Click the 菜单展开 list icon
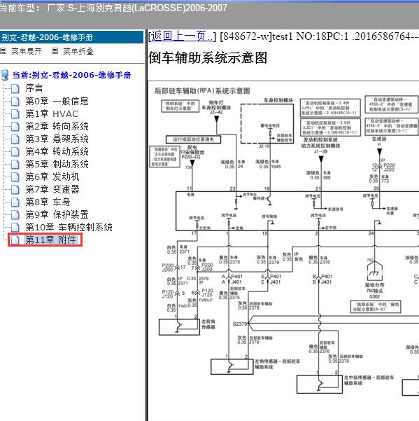Screen dimensions: 419x421 click(3, 50)
